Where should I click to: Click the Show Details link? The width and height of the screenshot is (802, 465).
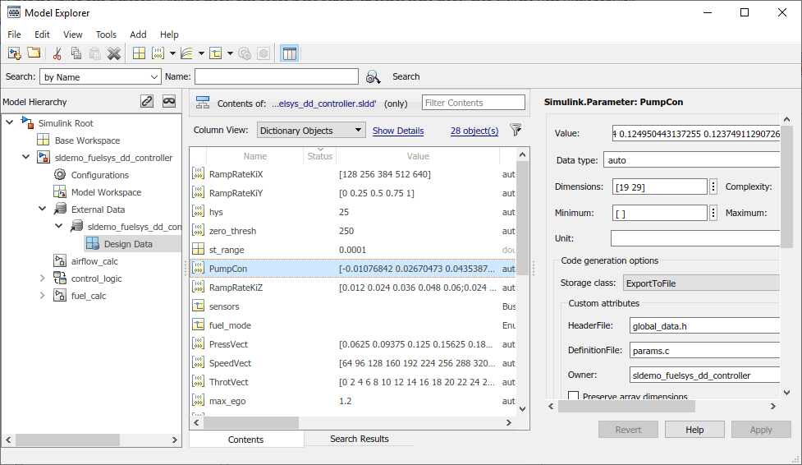click(x=398, y=131)
